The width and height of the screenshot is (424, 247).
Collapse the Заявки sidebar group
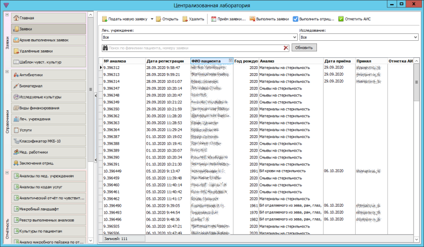pos(7,14)
